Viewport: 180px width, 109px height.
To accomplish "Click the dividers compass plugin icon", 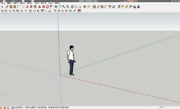I will point(55,11).
